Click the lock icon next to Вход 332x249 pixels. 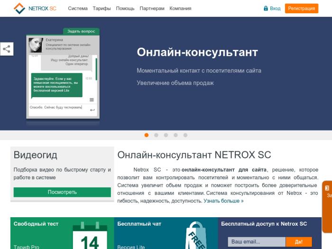266,8
